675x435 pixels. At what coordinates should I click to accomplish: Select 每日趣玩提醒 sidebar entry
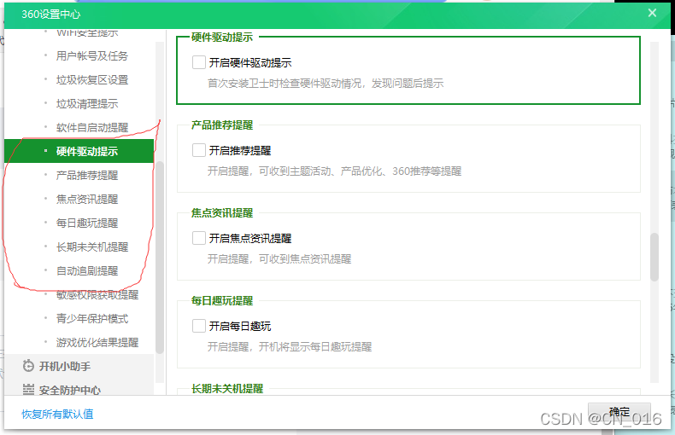coord(87,223)
